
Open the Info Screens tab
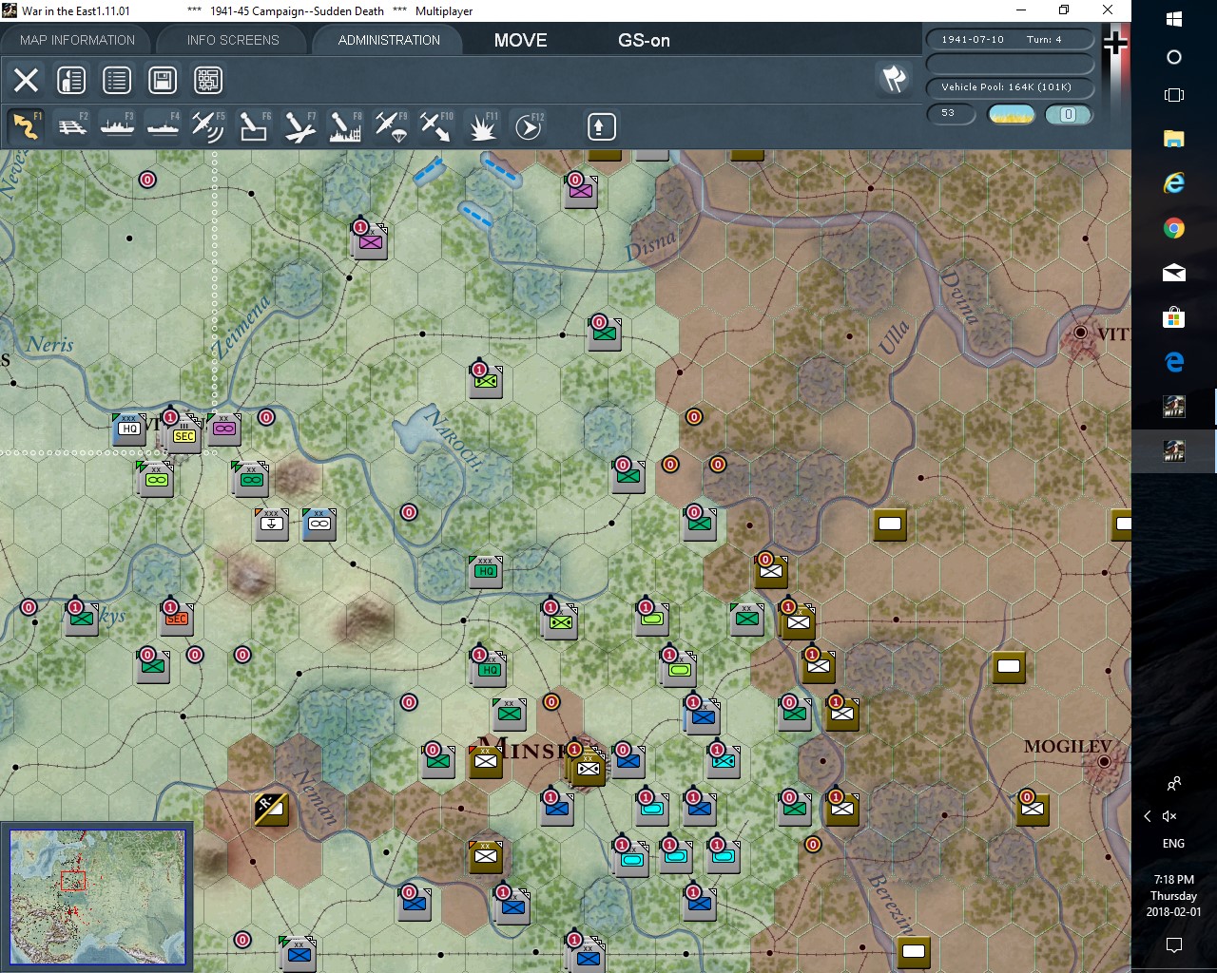[x=233, y=40]
